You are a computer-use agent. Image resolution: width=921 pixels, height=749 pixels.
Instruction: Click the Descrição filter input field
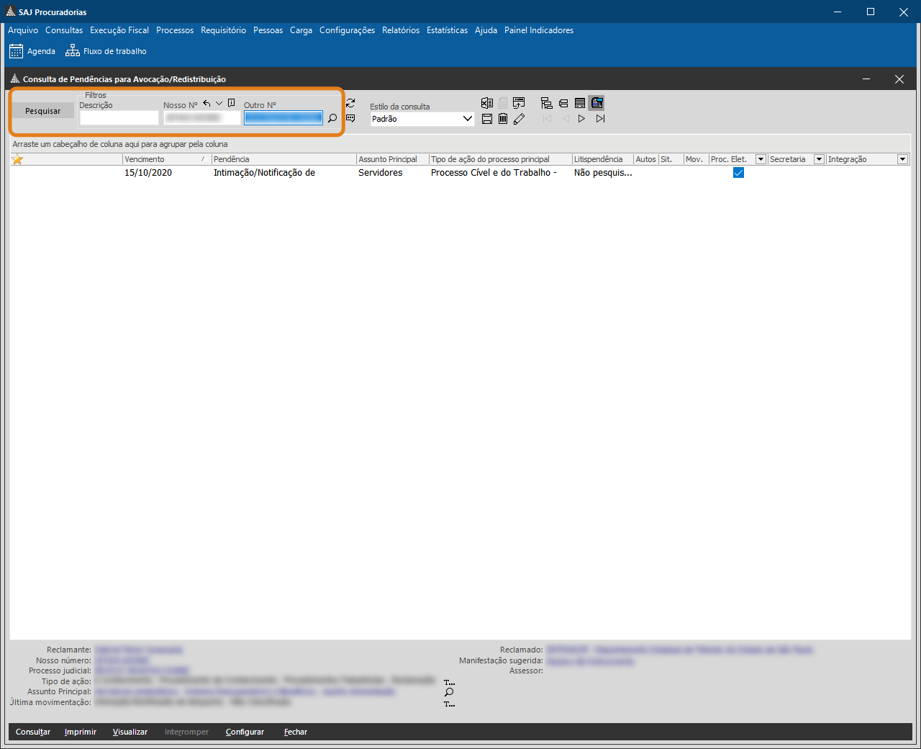point(119,118)
